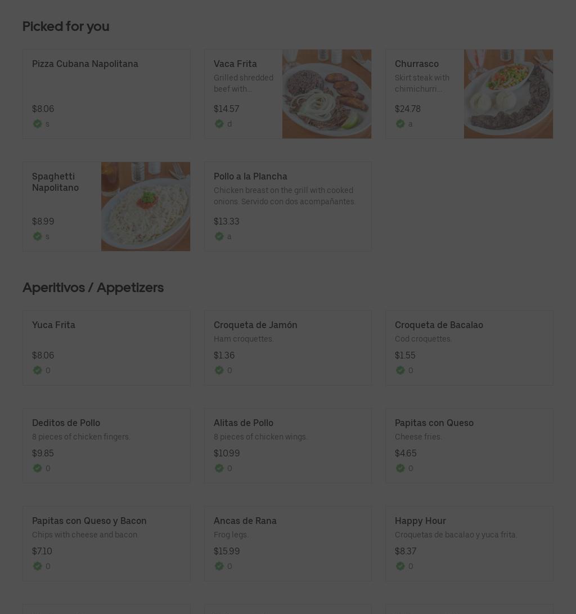Select the Deditos de Pollo item
The width and height of the screenshot is (576, 614).
(x=106, y=446)
